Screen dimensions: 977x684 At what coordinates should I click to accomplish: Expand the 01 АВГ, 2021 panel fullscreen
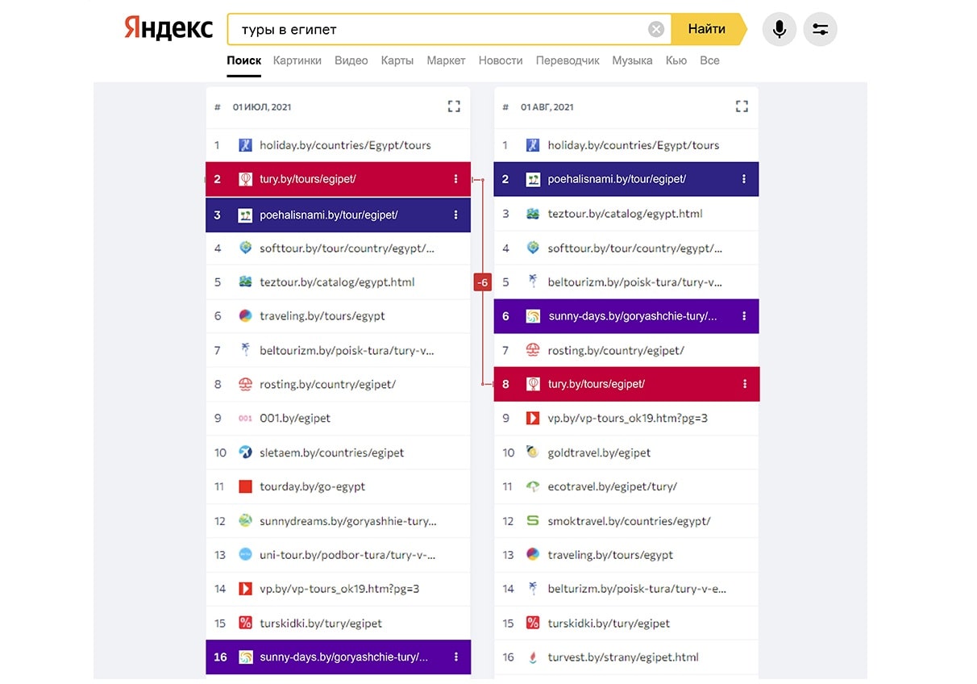tap(742, 106)
